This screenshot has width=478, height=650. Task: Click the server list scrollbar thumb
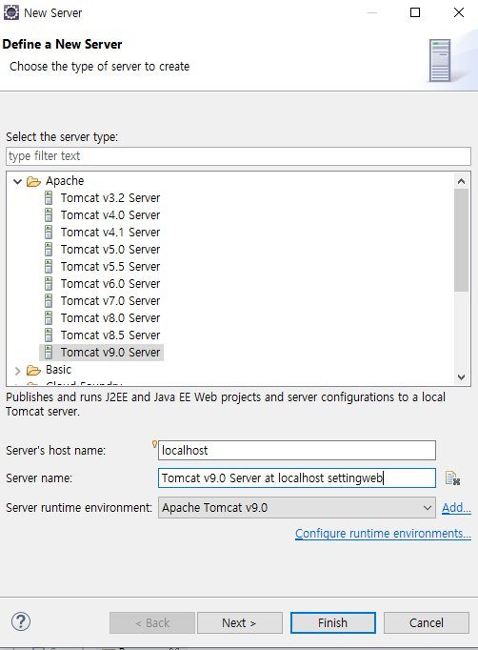tap(462, 240)
